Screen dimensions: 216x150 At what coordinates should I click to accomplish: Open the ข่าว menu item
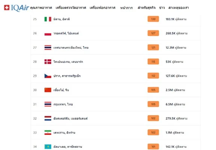point(162,8)
